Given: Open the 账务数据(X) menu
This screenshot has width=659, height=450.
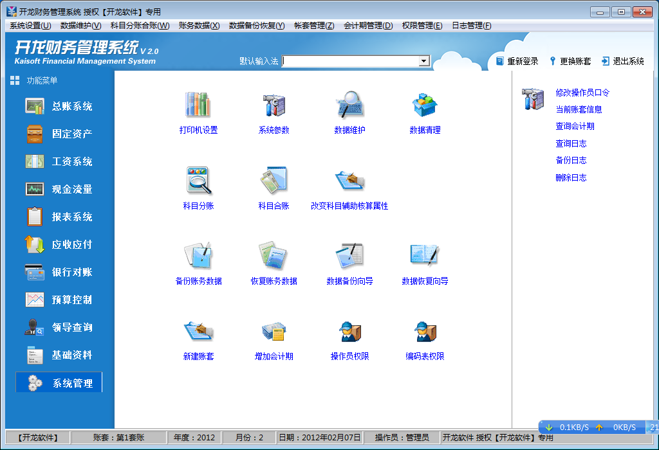Looking at the screenshot, I should click(200, 26).
